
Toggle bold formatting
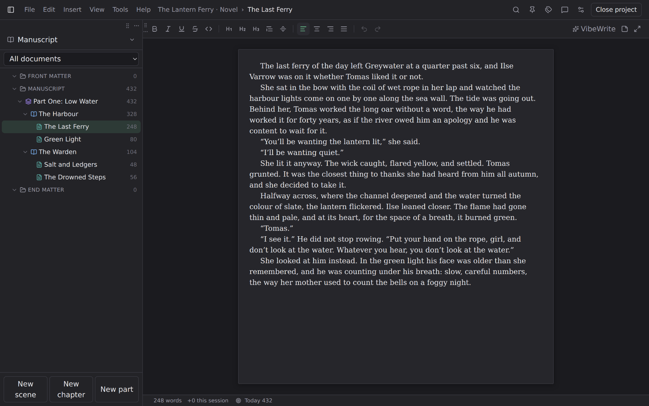(x=155, y=29)
